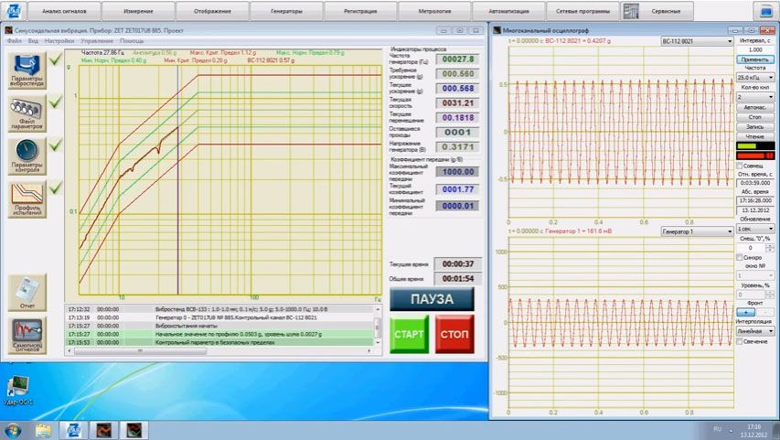Click log row Виброиспытания начаты
This screenshot has width=780, height=440.
(x=219, y=326)
